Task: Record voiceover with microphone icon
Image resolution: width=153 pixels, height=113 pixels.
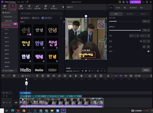Action: point(108,76)
